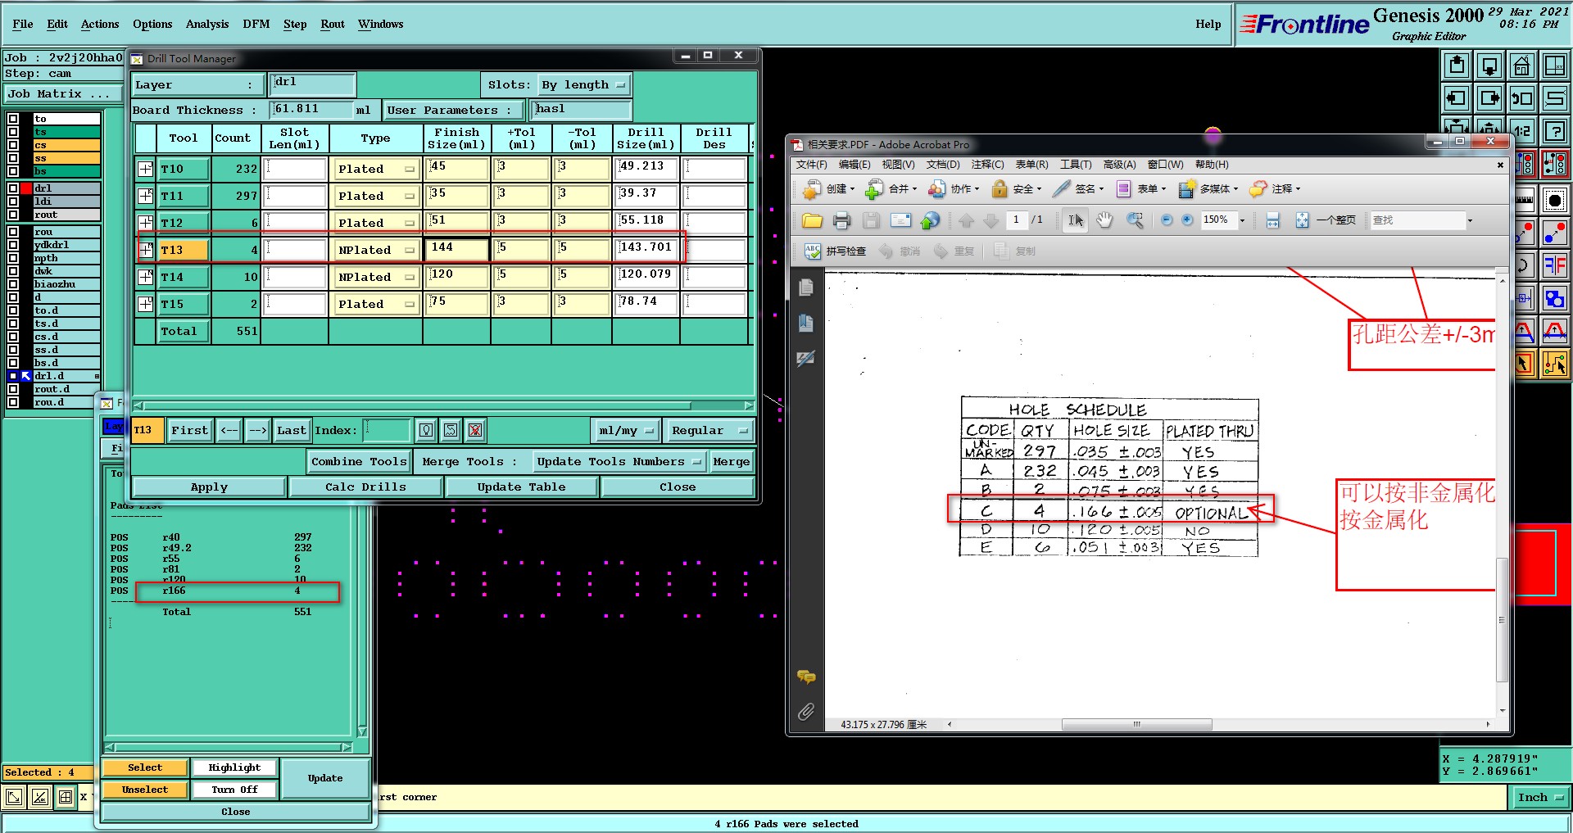Click the mirror F icon

(x=1554, y=265)
